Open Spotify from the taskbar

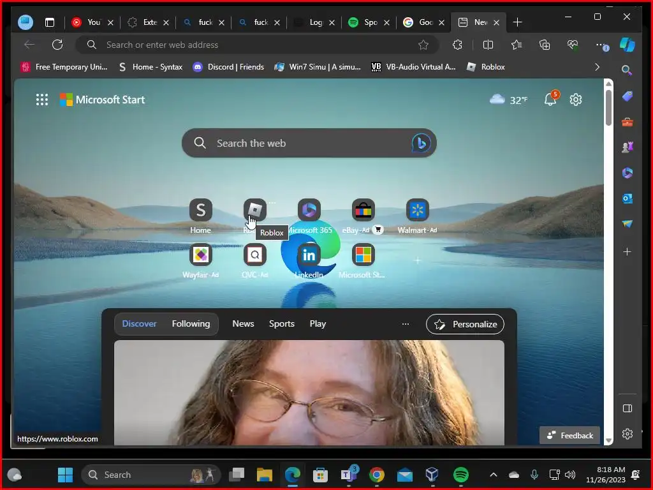click(x=460, y=475)
